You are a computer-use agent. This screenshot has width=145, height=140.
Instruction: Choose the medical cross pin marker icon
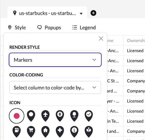click(60, 132)
